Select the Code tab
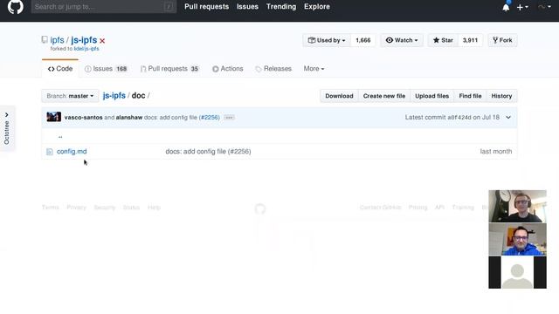 (60, 69)
